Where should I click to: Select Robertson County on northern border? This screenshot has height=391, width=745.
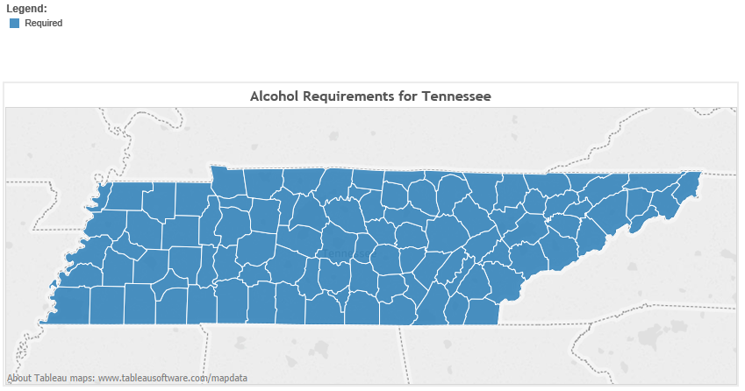302,181
